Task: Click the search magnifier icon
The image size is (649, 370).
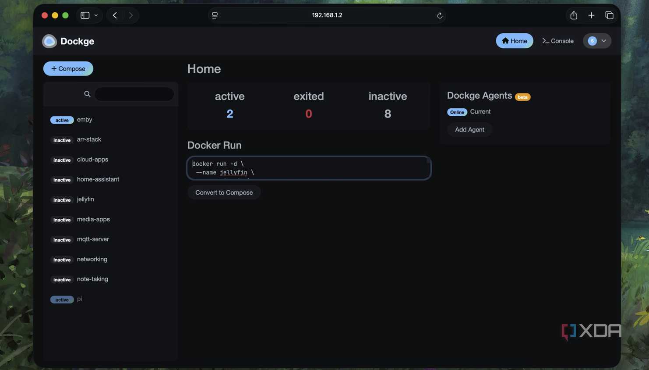Action: pyautogui.click(x=87, y=94)
